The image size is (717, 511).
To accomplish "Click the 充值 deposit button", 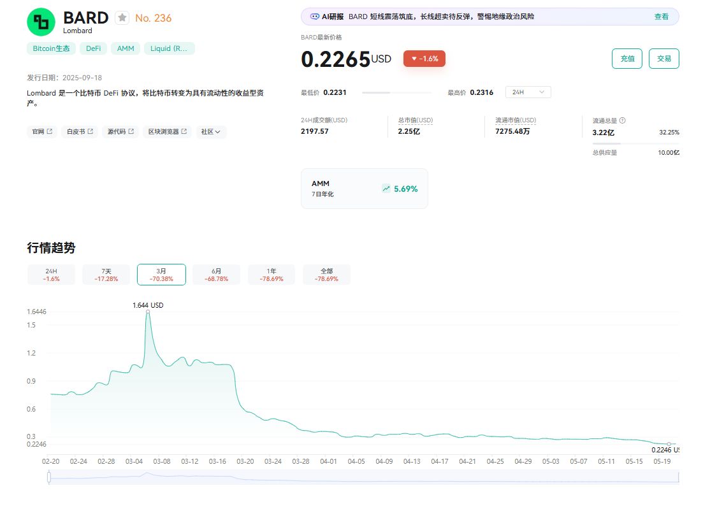I will click(x=627, y=59).
